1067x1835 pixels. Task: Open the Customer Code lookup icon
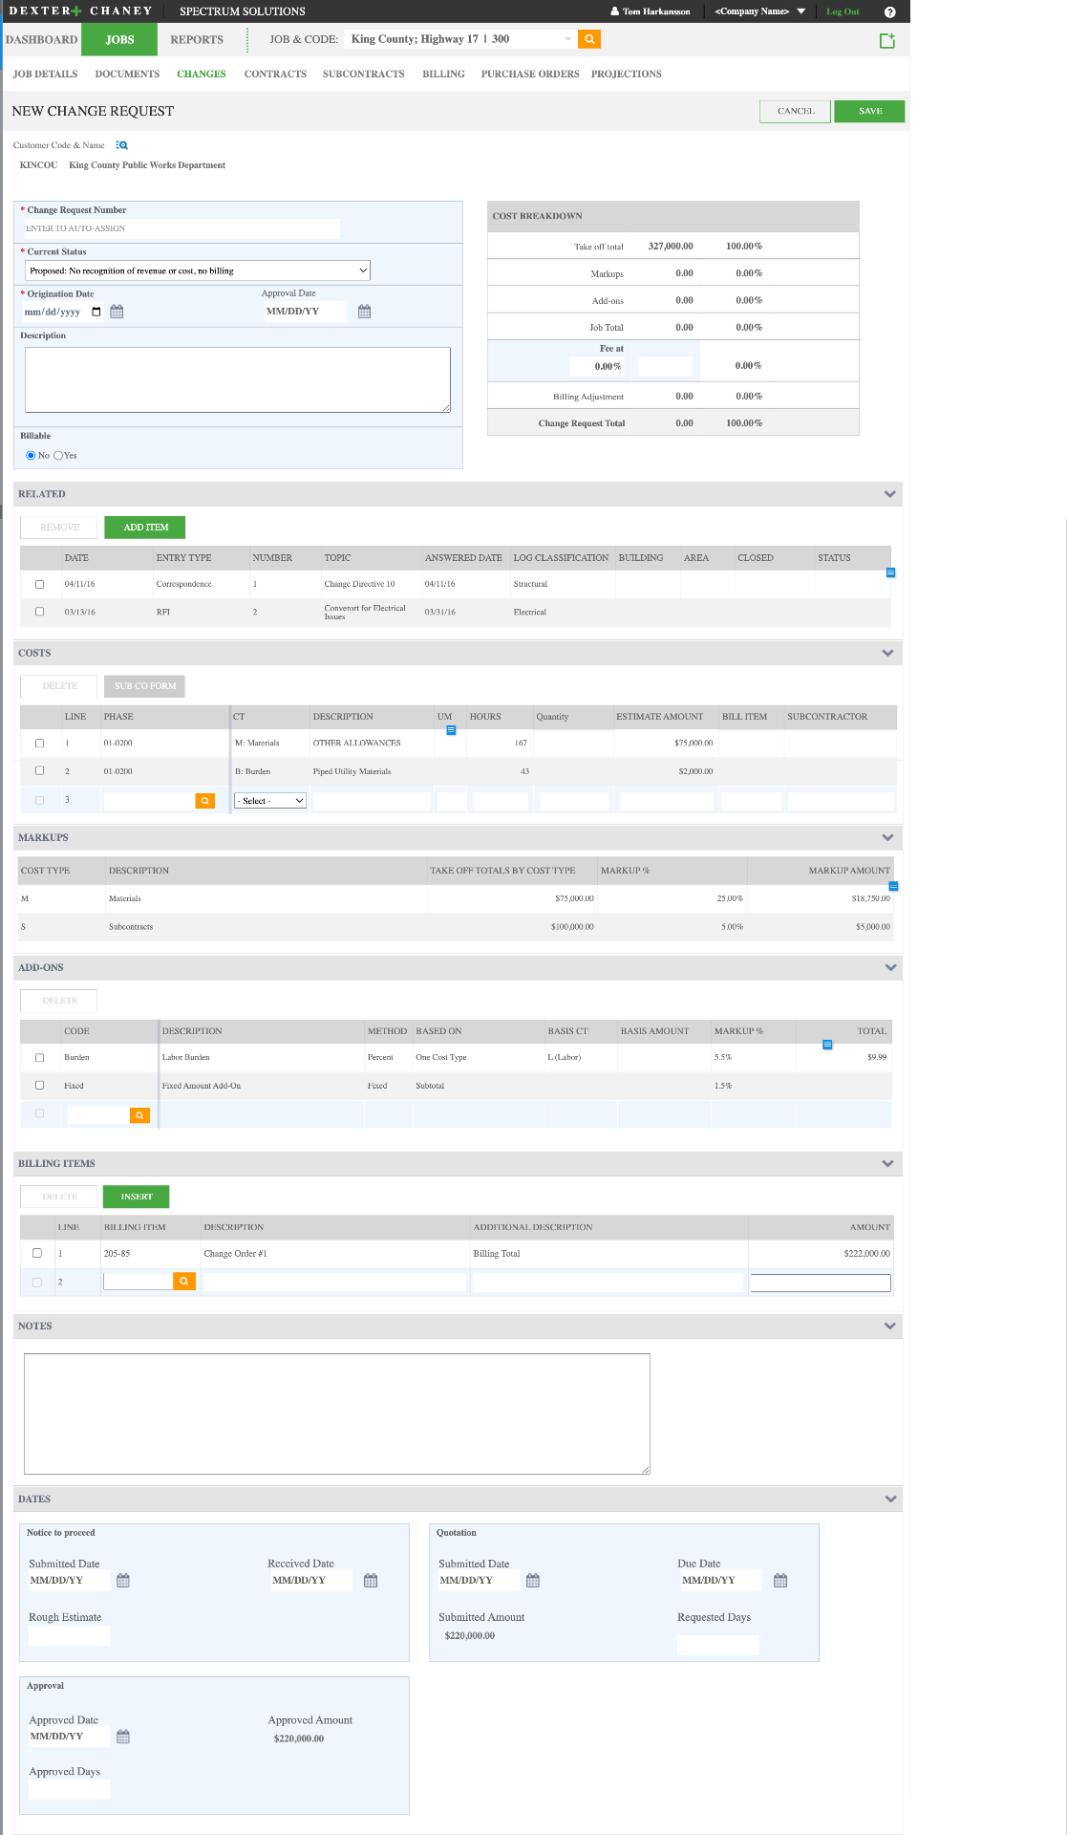tap(121, 145)
